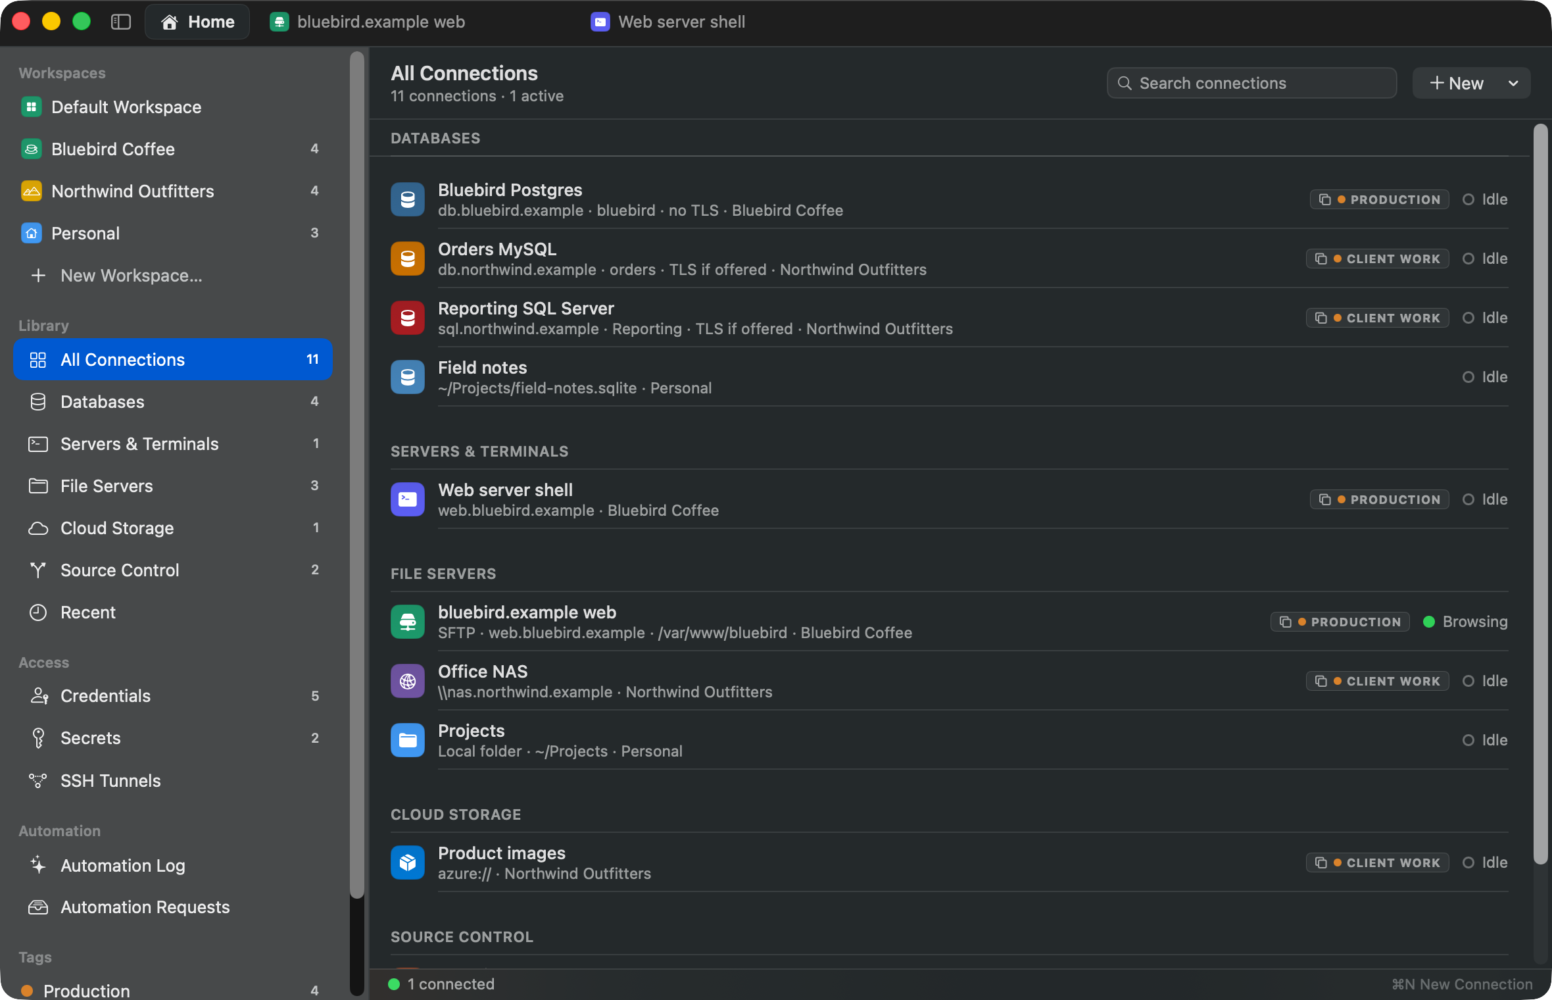This screenshot has width=1552, height=1000.
Task: Open Servers & Terminals section
Action: [x=173, y=443]
